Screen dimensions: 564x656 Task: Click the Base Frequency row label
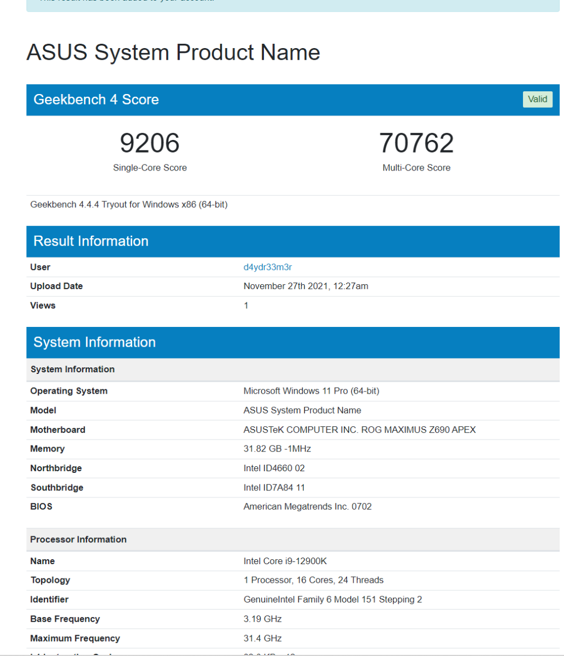[65, 619]
